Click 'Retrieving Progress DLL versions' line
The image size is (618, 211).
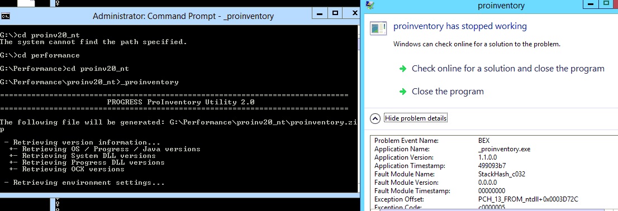pyautogui.click(x=87, y=162)
